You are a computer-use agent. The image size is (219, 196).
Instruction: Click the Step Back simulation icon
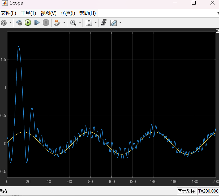coord(19,23)
